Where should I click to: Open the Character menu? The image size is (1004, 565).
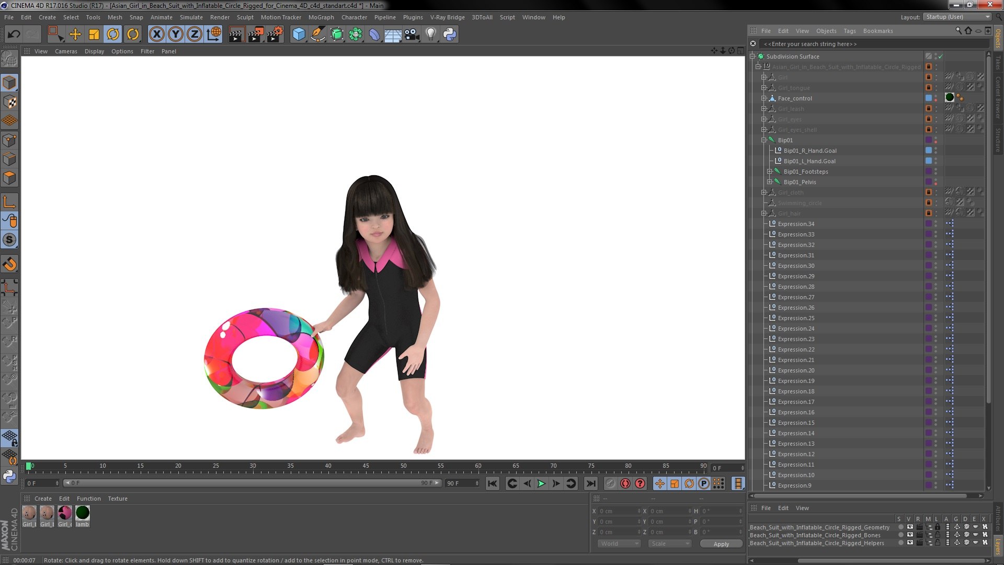coord(354,17)
